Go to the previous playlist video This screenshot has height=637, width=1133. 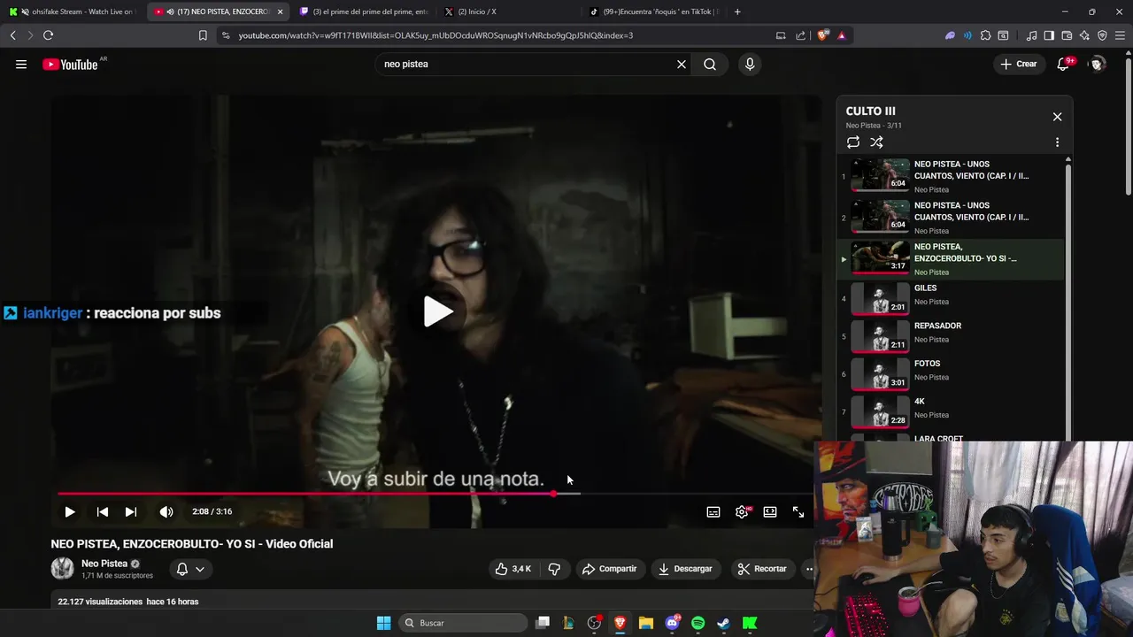click(103, 511)
